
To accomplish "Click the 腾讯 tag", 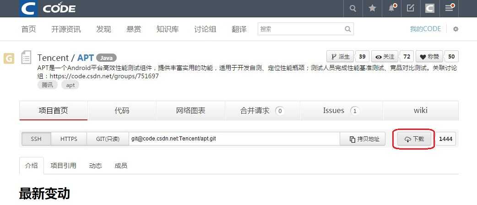I will pyautogui.click(x=47, y=85).
